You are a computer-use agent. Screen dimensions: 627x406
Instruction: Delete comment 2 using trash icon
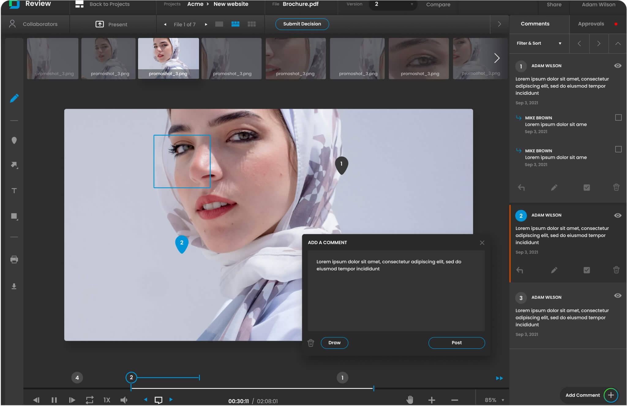[x=616, y=270]
